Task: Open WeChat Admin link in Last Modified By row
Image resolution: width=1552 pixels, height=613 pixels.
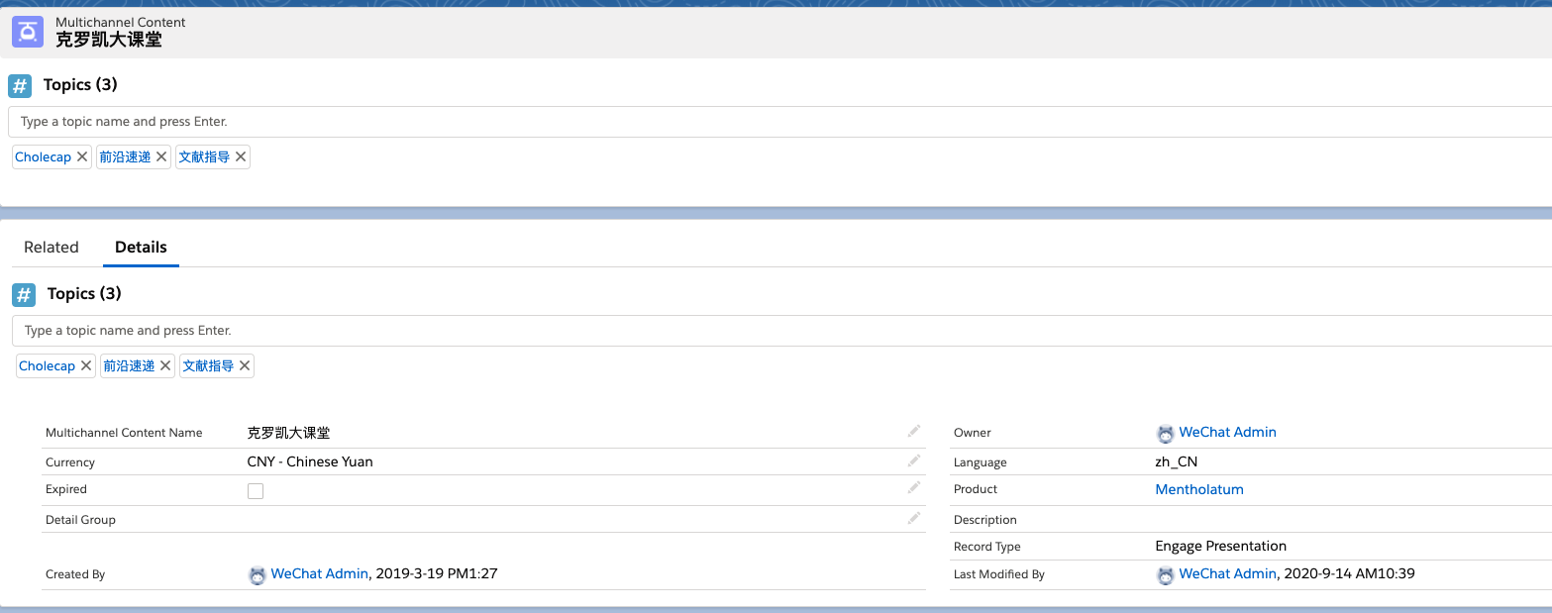Action: [1227, 573]
